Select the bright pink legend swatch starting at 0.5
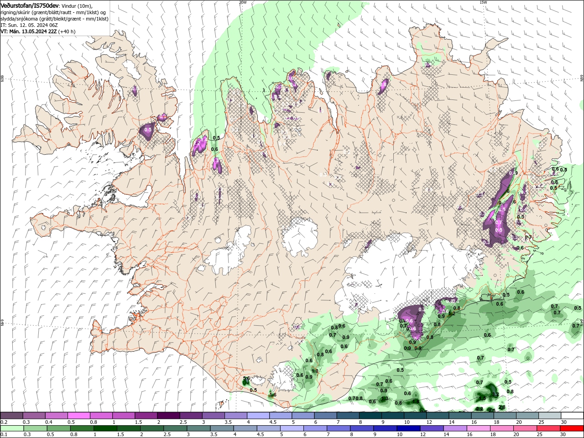The width and height of the screenshot is (584, 438). pyautogui.click(x=79, y=416)
